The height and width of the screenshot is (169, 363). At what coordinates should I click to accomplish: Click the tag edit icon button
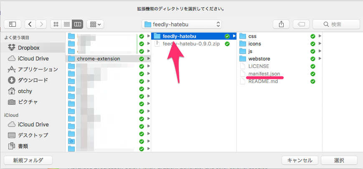tap(301, 24)
